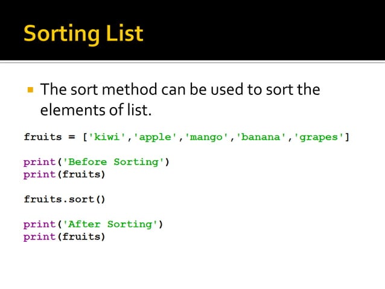Click the 'mango' string in the list

click(209, 137)
